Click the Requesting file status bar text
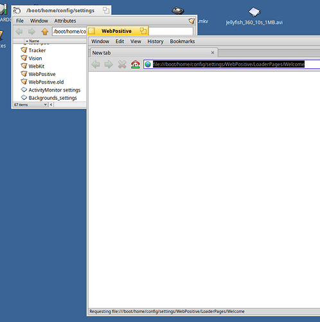The width and height of the screenshot is (320, 322). tap(167, 311)
